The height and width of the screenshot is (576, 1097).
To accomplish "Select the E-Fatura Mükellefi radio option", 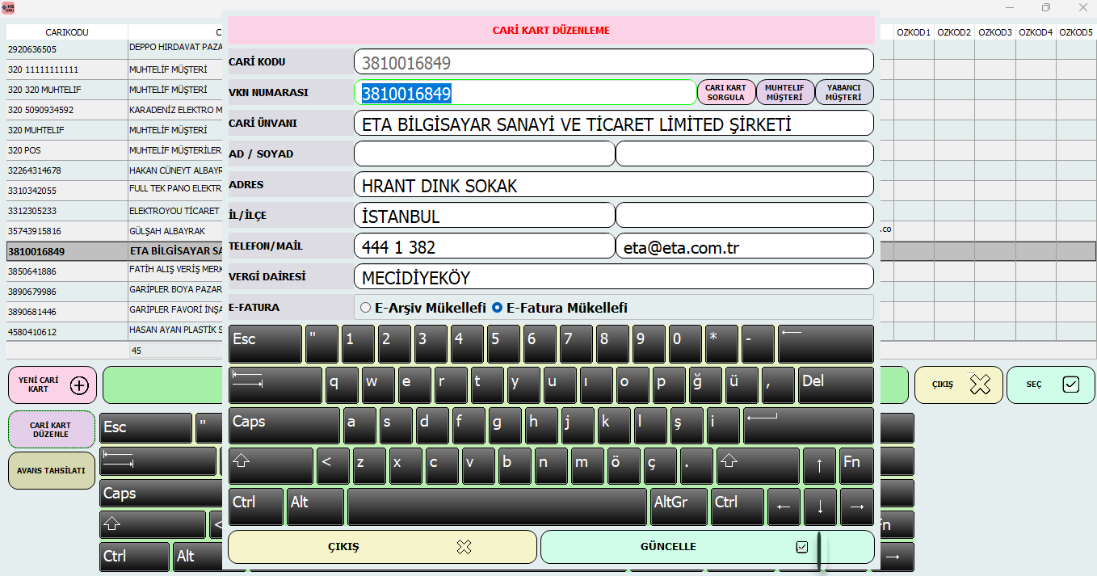I will (498, 308).
